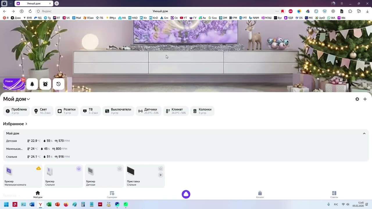Open the ABP ad blocker extension
Screen dimensions: 372x209
(291, 11)
